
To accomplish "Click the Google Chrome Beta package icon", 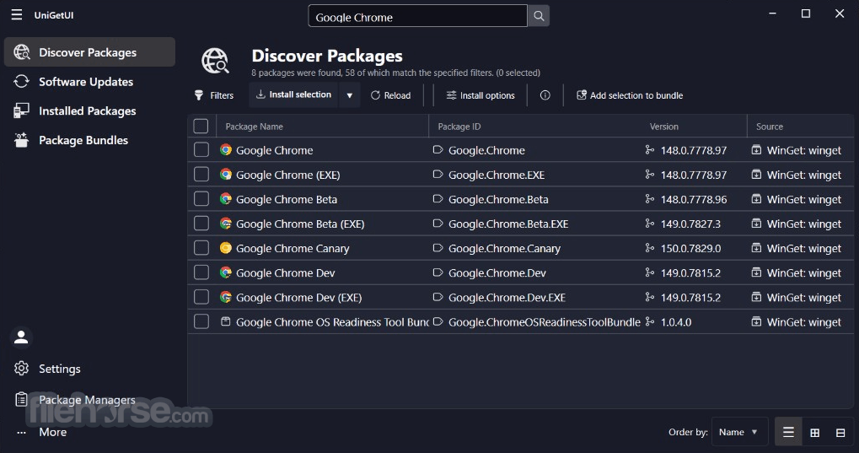I will click(x=226, y=198).
